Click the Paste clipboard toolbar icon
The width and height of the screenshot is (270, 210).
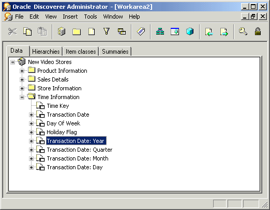42,31
